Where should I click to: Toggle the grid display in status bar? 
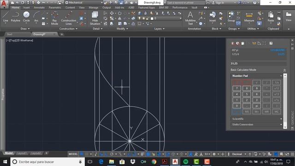[x=82, y=154]
